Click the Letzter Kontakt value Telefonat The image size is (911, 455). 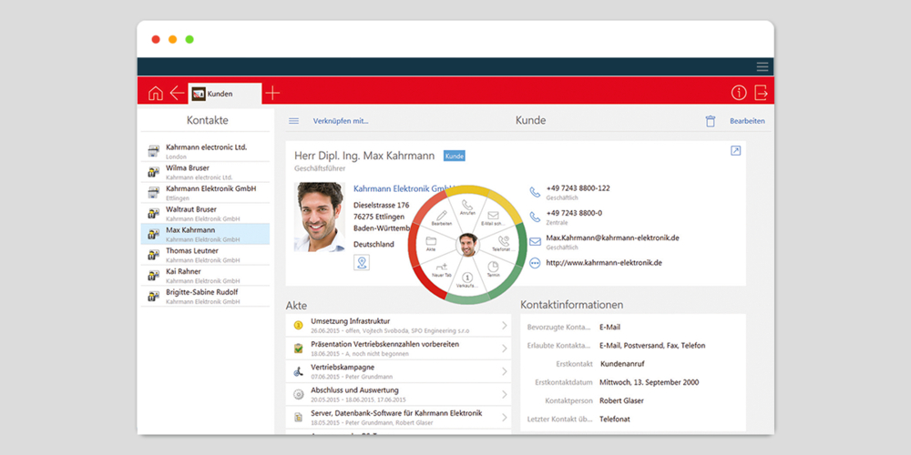[x=615, y=419]
